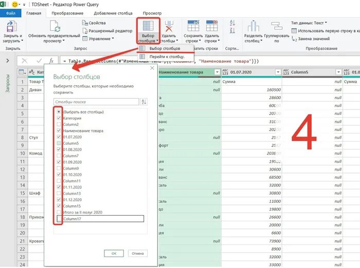Screen dimensions: 360x268
Task: Click Использовать первую строку icon
Action: [294, 31]
